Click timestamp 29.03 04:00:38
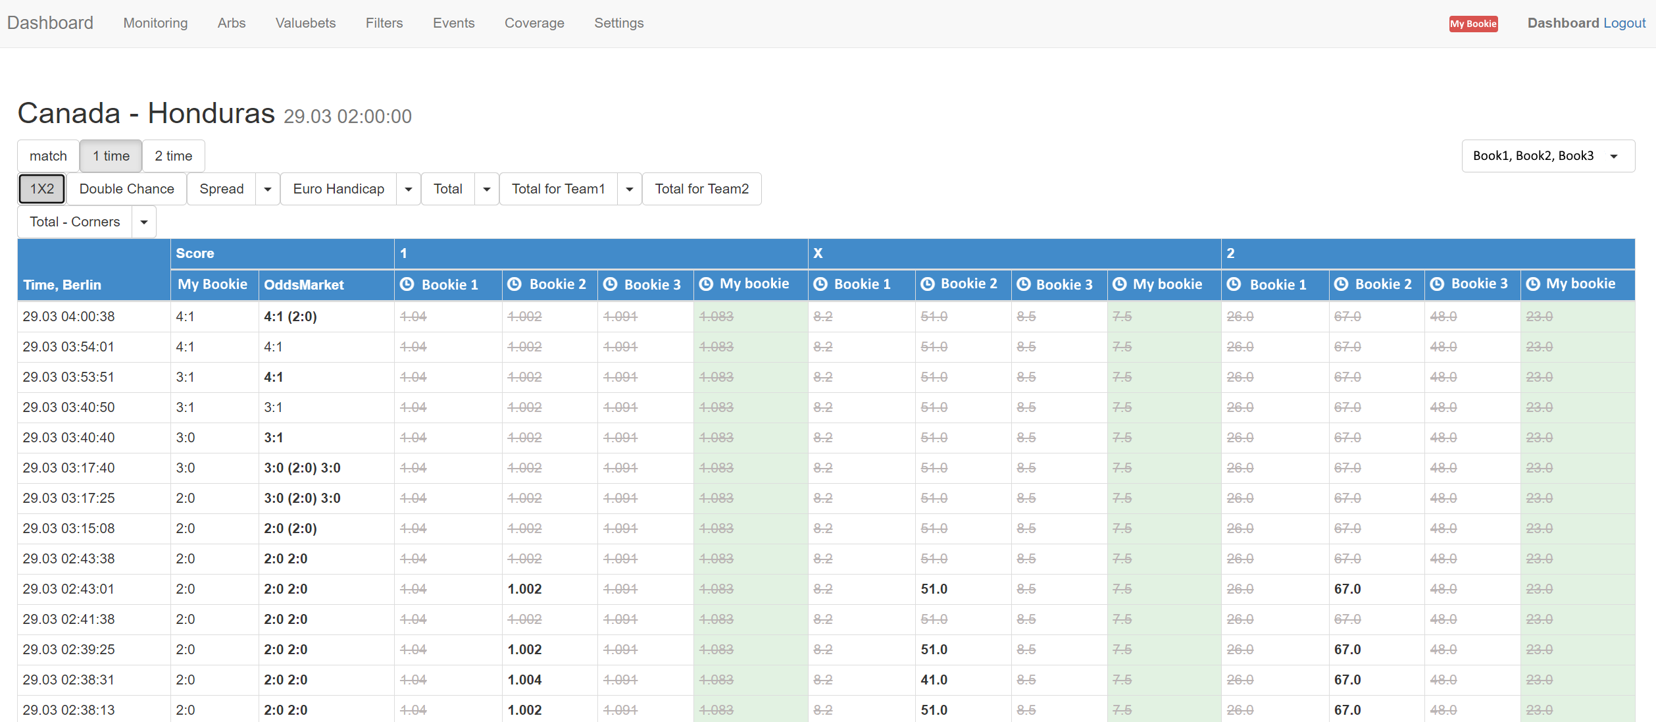Image resolution: width=1656 pixels, height=722 pixels. click(x=68, y=317)
